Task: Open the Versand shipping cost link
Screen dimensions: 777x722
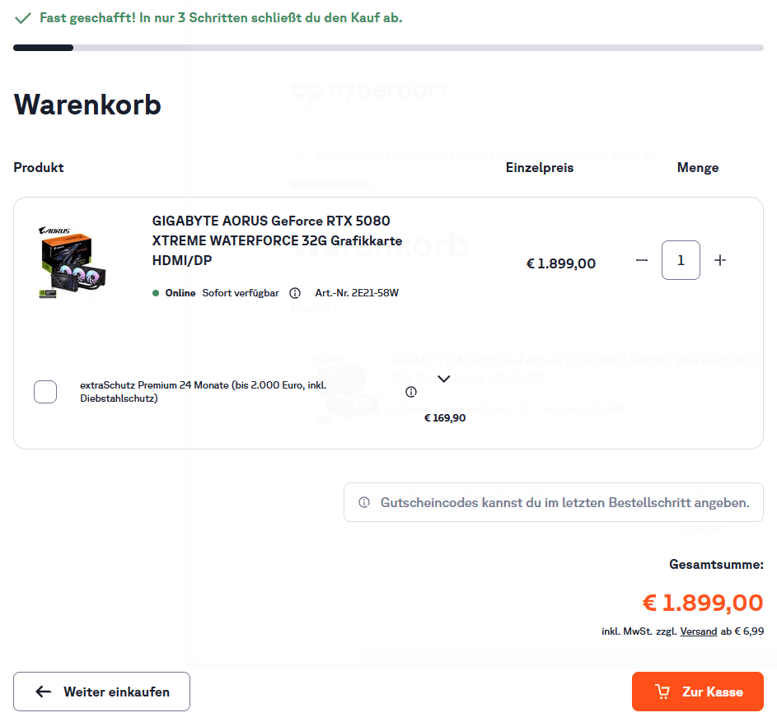Action: (x=698, y=631)
